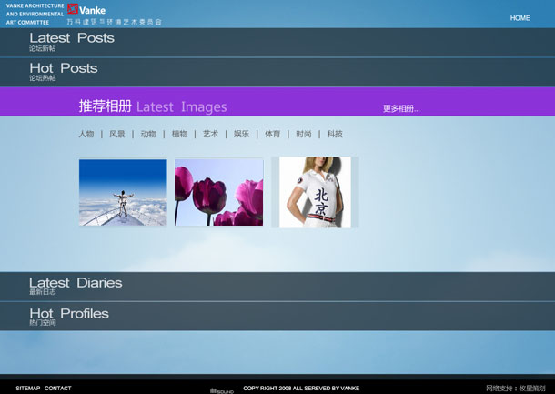Viewport: 555px width, 394px height.
Task: Switch to the 植物 category
Action: [179, 134]
